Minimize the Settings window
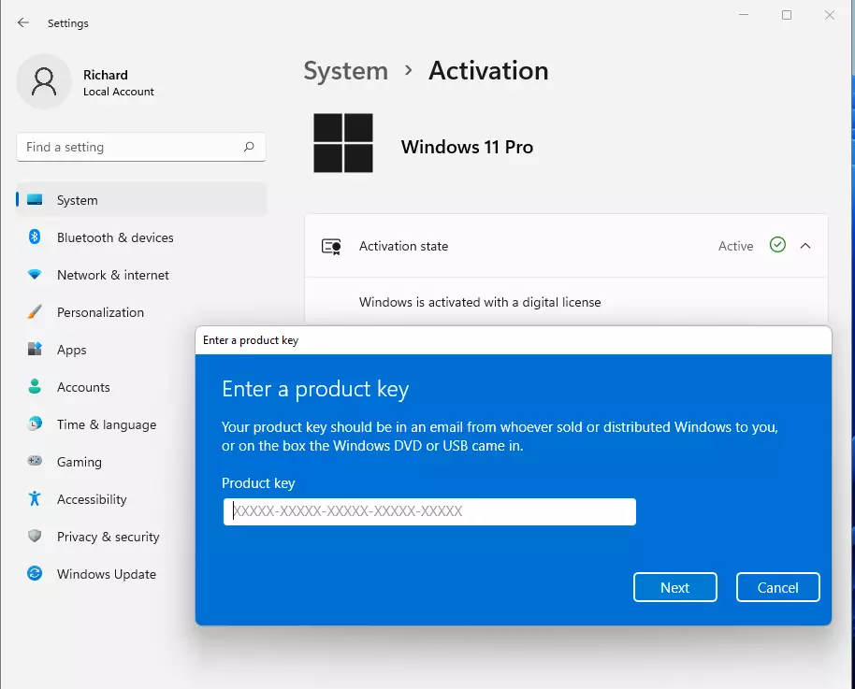Viewport: 855px width, 689px height. (744, 15)
